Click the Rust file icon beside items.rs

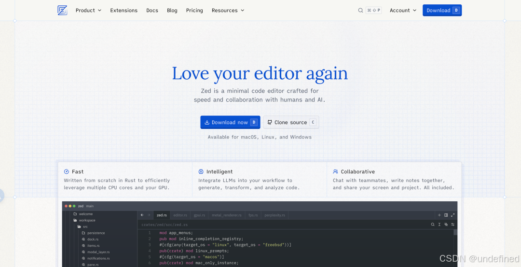(83, 245)
